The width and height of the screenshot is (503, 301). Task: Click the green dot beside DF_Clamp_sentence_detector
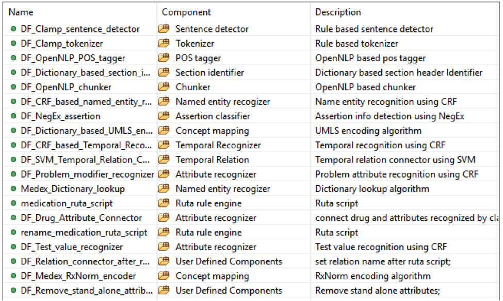tap(13, 29)
